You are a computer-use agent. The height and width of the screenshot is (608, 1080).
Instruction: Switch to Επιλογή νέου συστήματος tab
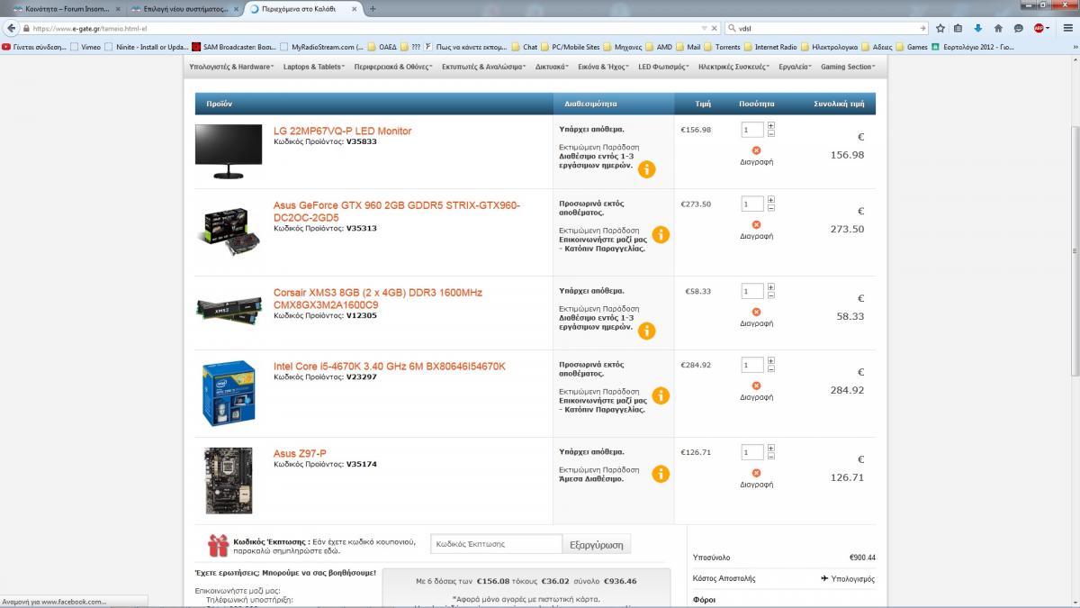pyautogui.click(x=183, y=8)
